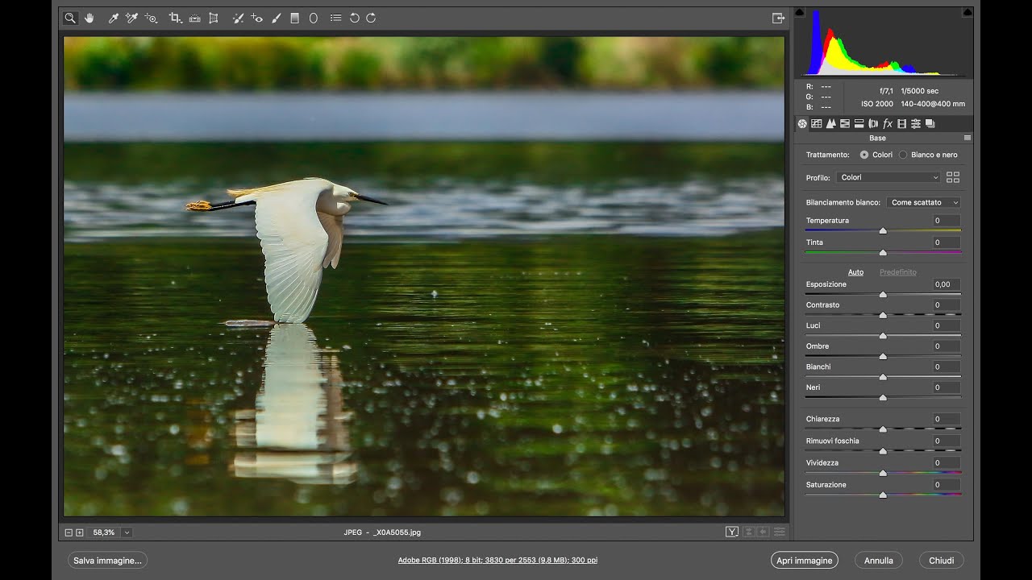
Task: Click the Temperatura slider handle
Action: (x=883, y=230)
